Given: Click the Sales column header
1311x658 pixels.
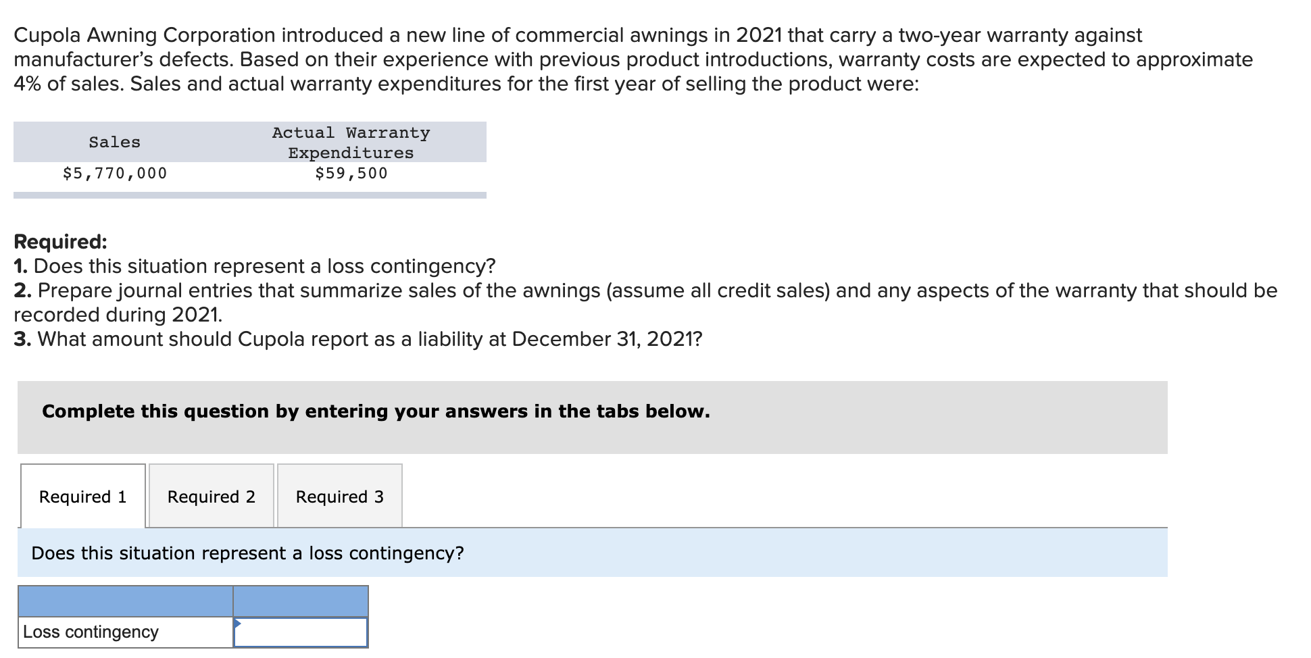Looking at the screenshot, I should [114, 142].
